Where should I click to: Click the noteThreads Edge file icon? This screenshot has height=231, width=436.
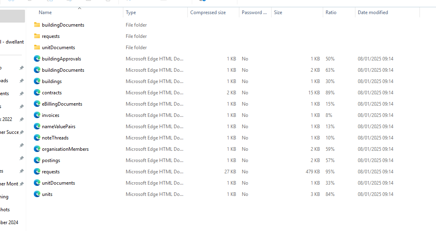pos(37,138)
